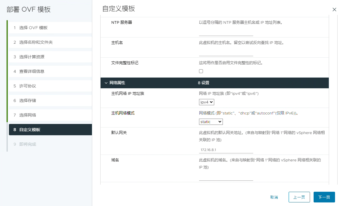Click the 取消 button
The image size is (338, 206).
[x=274, y=197]
